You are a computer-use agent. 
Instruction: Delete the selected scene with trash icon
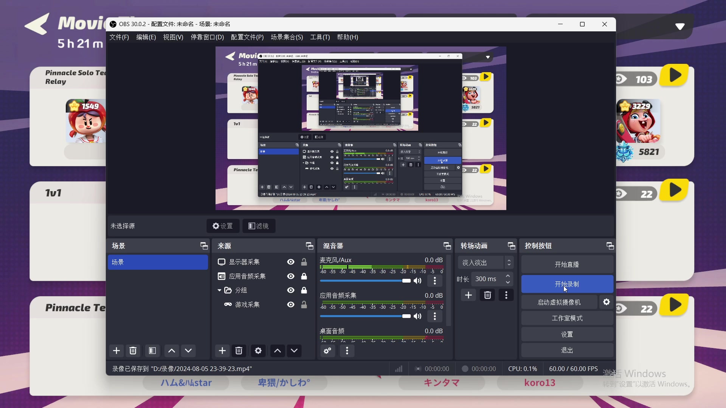[x=133, y=351]
